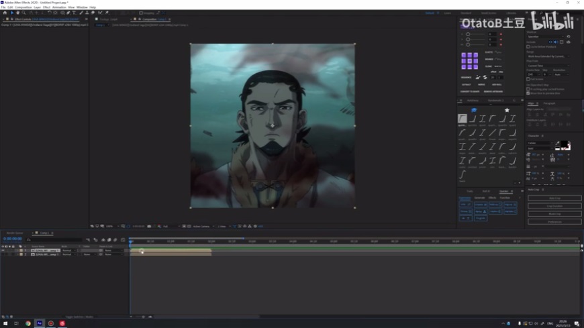Switch to the Render Queue tab
The image size is (584, 328).
point(15,233)
